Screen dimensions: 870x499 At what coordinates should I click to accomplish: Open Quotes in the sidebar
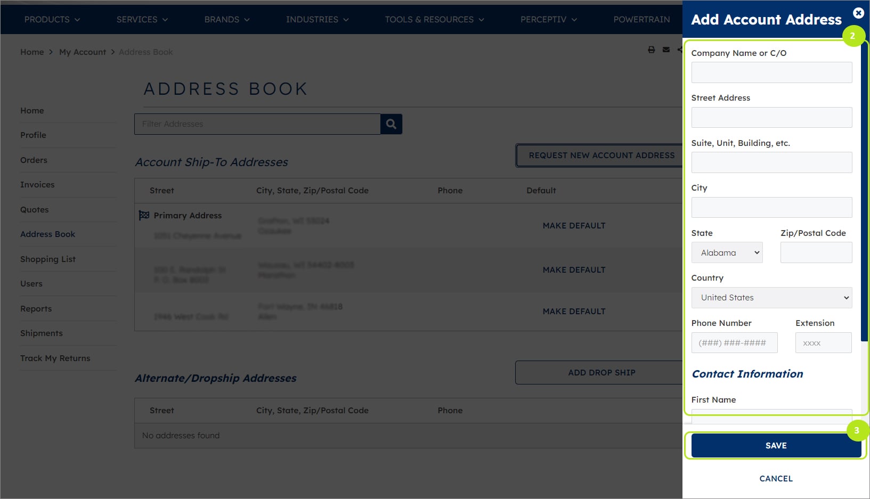click(35, 210)
